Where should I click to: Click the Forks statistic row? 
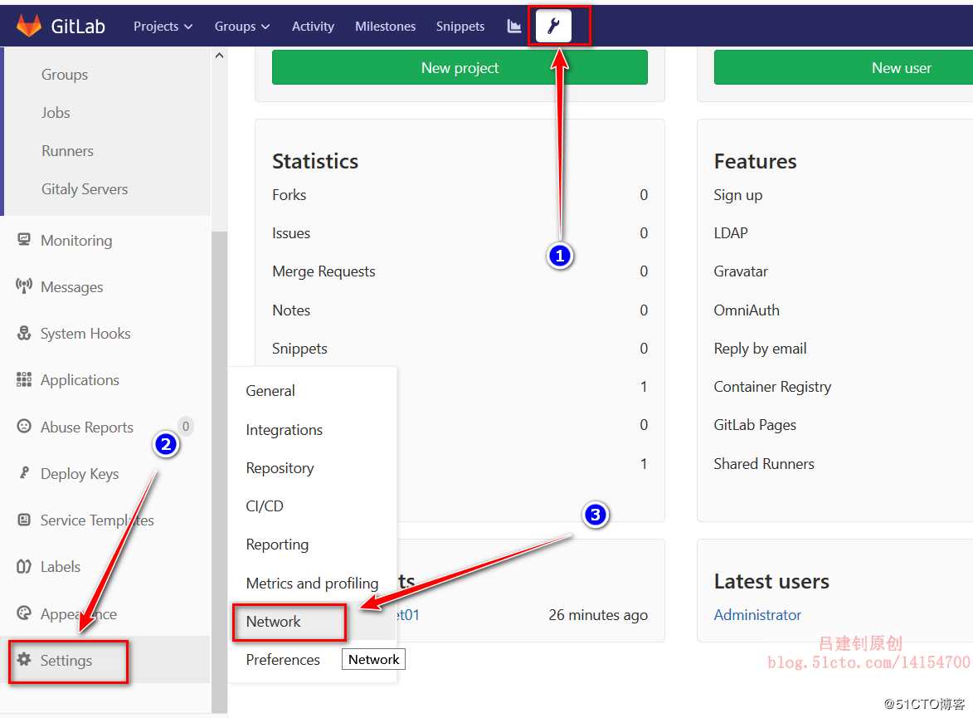[460, 195]
